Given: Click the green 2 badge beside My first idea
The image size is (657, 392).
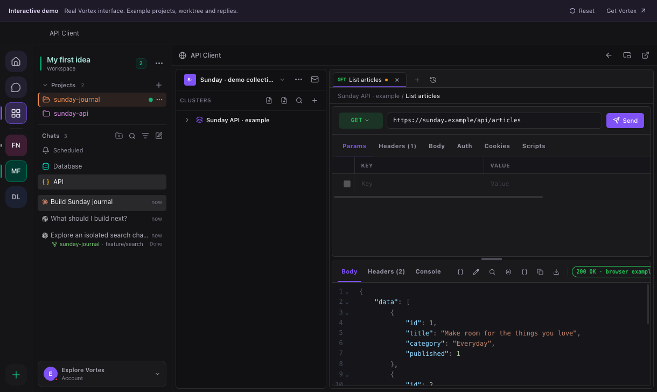Looking at the screenshot, I should pos(141,64).
